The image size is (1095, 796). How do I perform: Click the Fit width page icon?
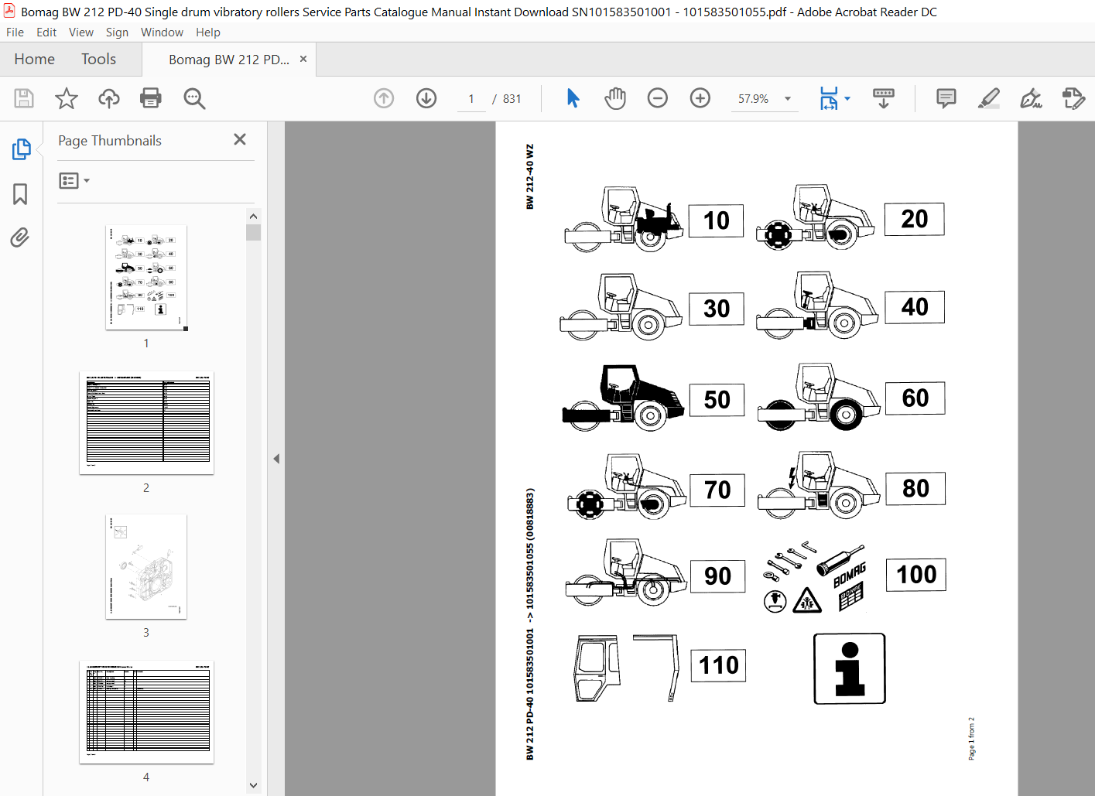click(x=829, y=98)
